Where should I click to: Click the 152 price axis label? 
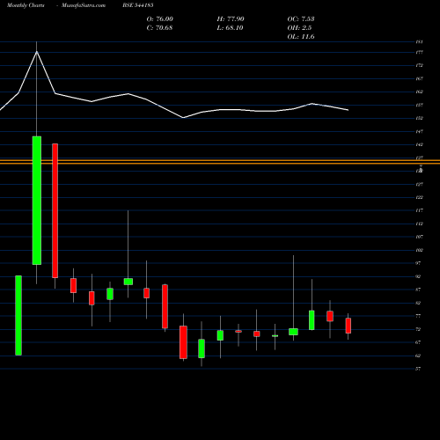click(x=420, y=118)
